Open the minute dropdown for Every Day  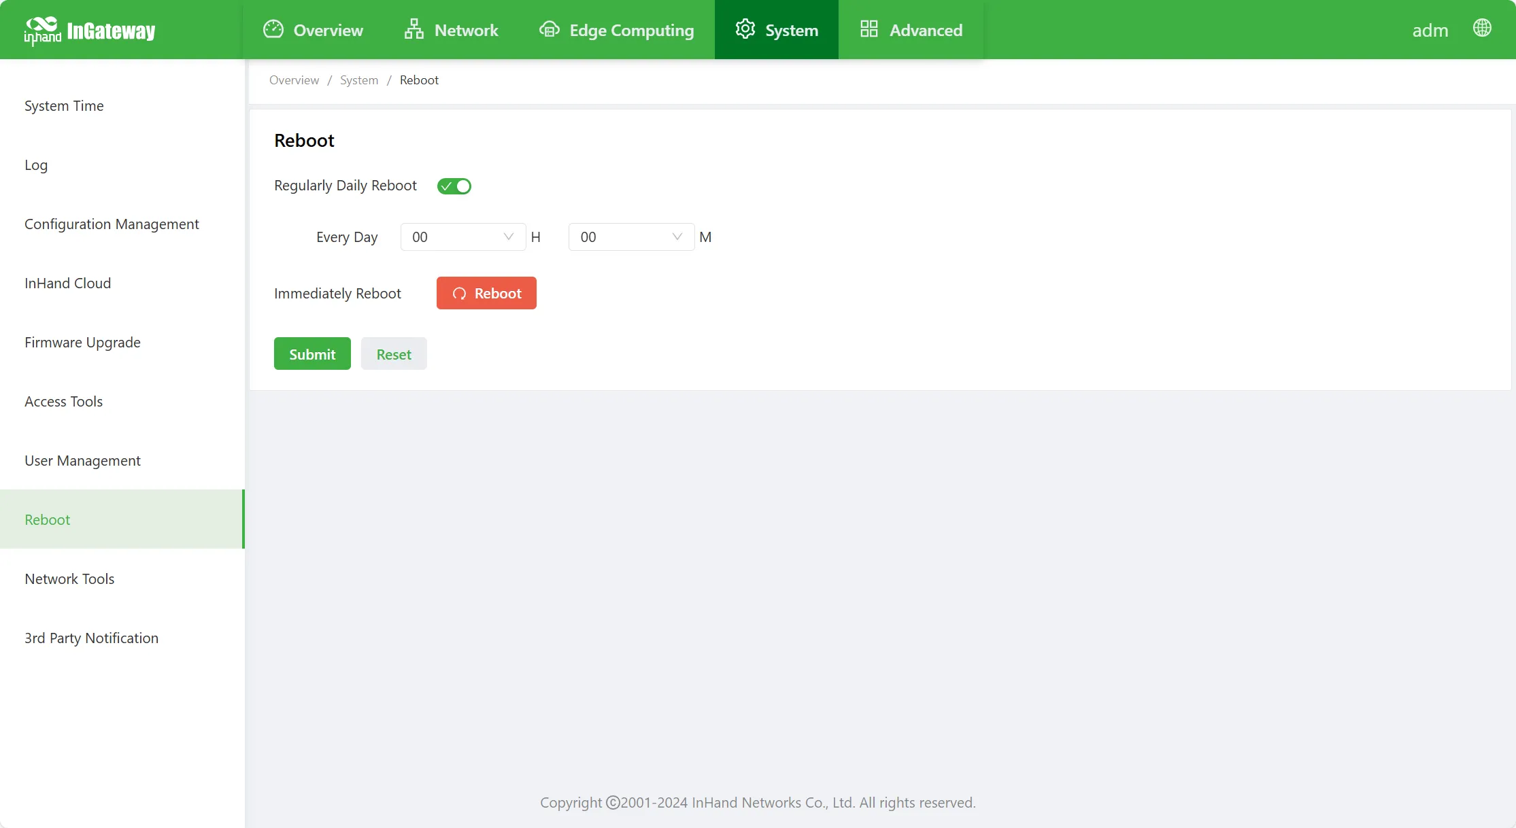pos(632,237)
